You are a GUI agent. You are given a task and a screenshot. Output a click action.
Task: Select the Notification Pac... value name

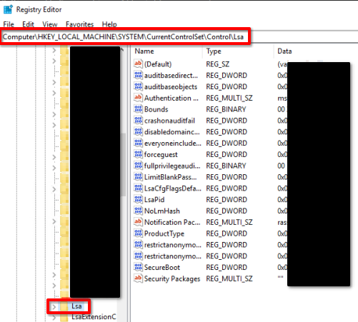pyautogui.click(x=172, y=222)
